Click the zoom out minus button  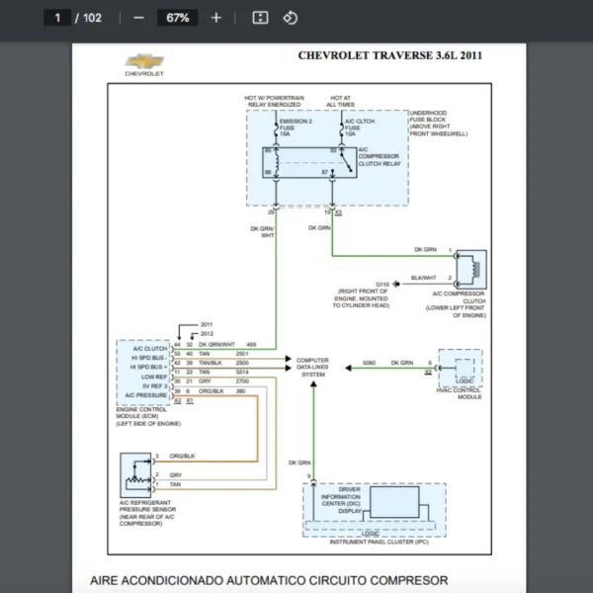(138, 18)
